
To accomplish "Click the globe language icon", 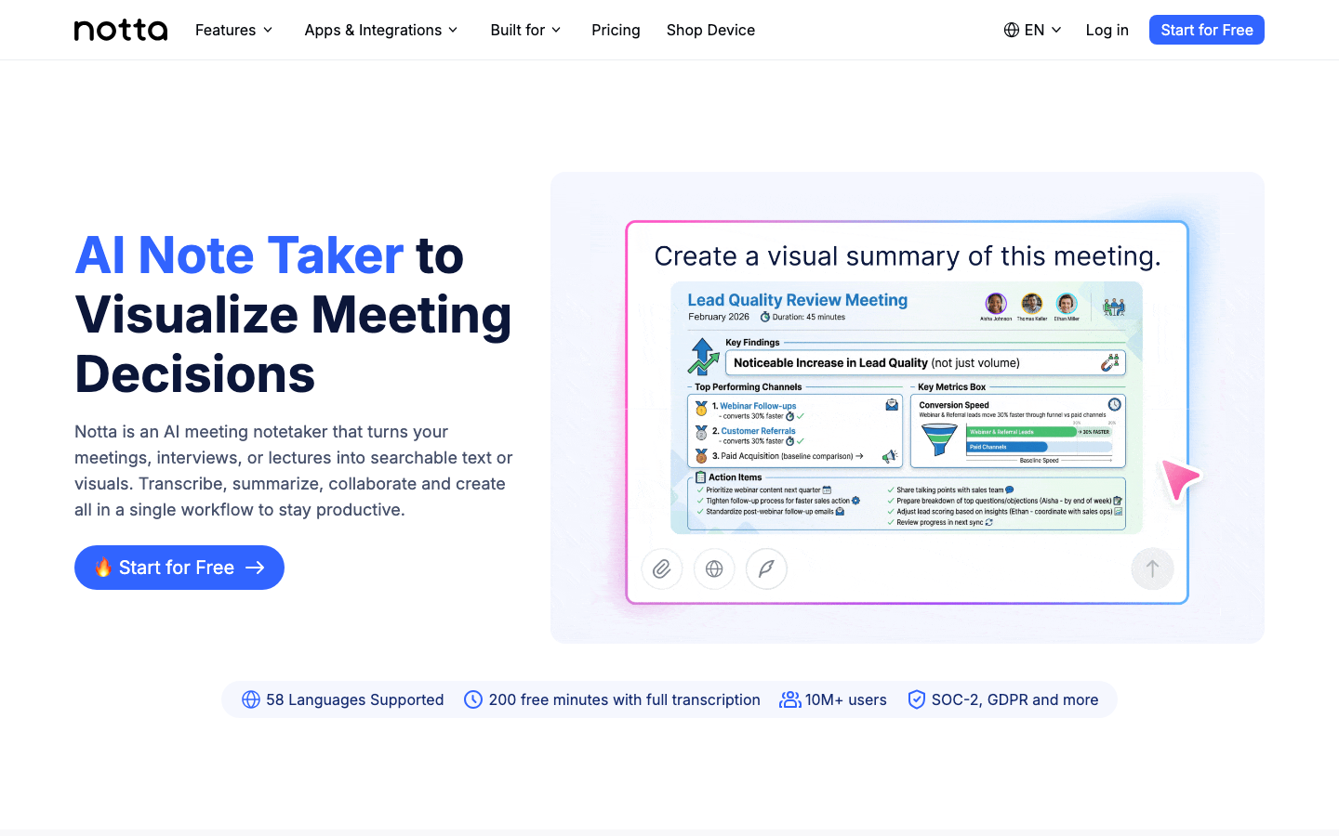I will 1012,30.
